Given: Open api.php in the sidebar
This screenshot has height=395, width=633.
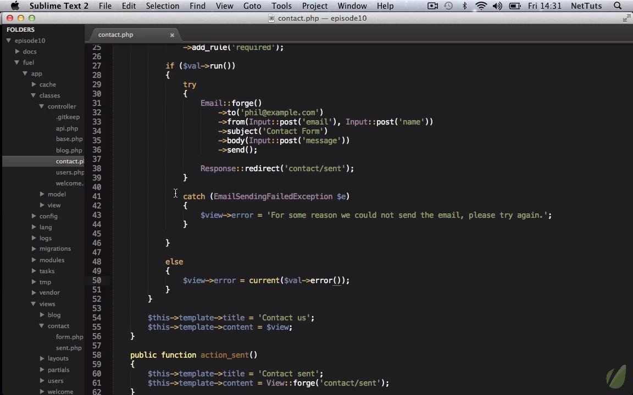Looking at the screenshot, I should coord(67,128).
